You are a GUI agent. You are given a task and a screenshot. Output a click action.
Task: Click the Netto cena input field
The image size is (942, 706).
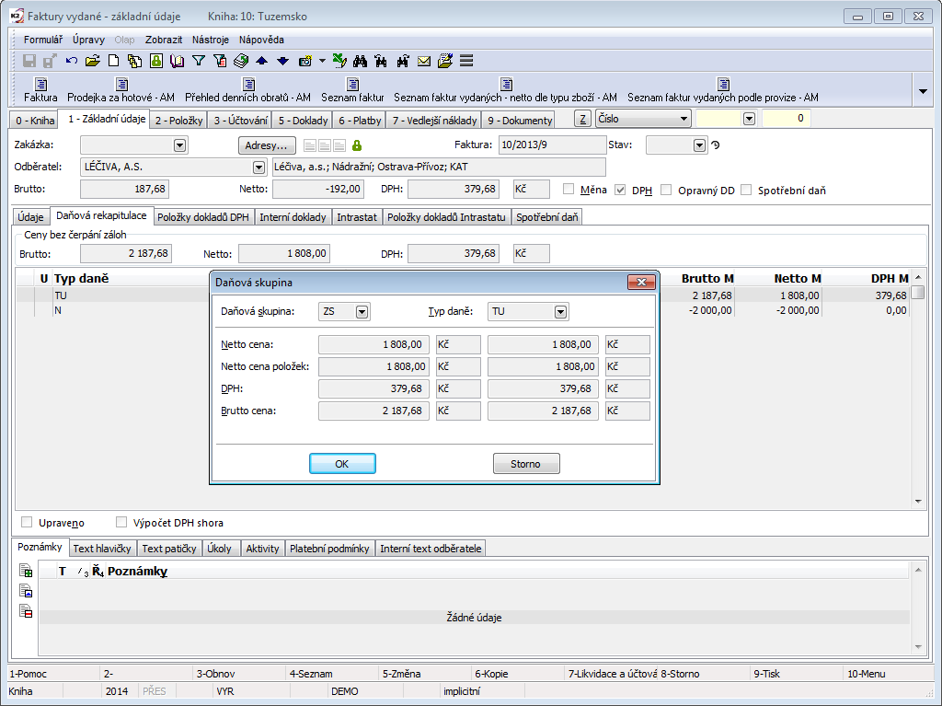point(373,344)
